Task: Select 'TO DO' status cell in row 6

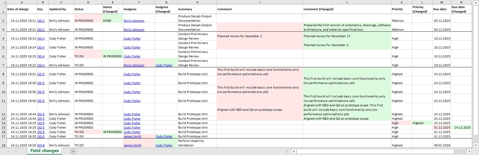Action: pos(88,54)
